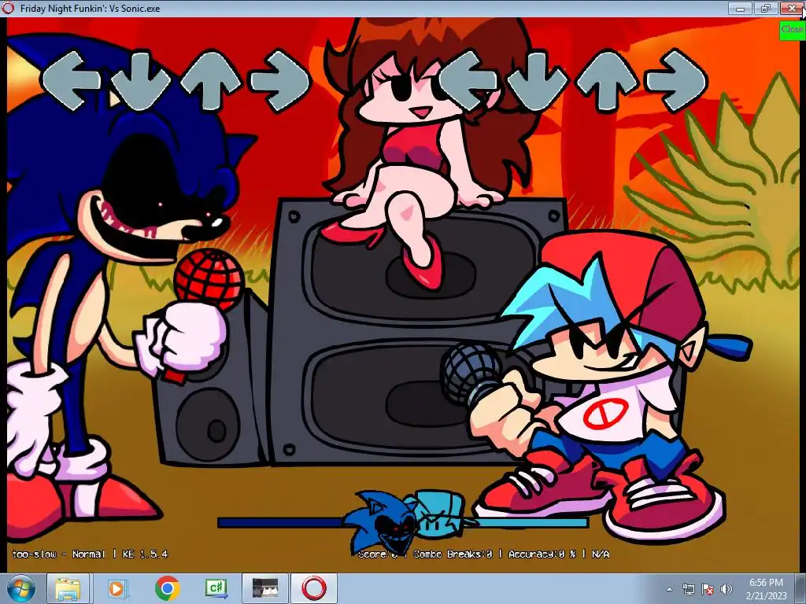
Task: Click the 'Score:0' text
Action: [378, 554]
